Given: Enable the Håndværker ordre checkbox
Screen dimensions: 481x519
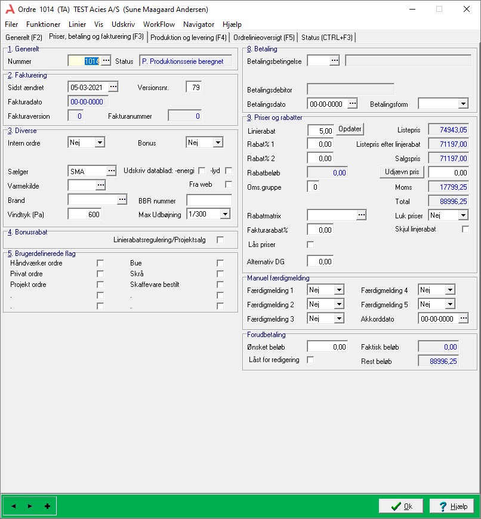Looking at the screenshot, I should click(100, 263).
